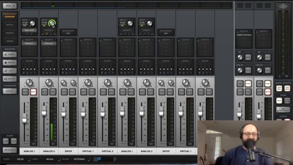
Task: Click the pan knob on muted ANALOG 1
Action: (29, 82)
